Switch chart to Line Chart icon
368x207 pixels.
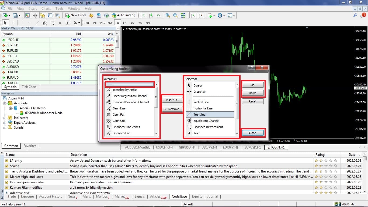(x=158, y=15)
